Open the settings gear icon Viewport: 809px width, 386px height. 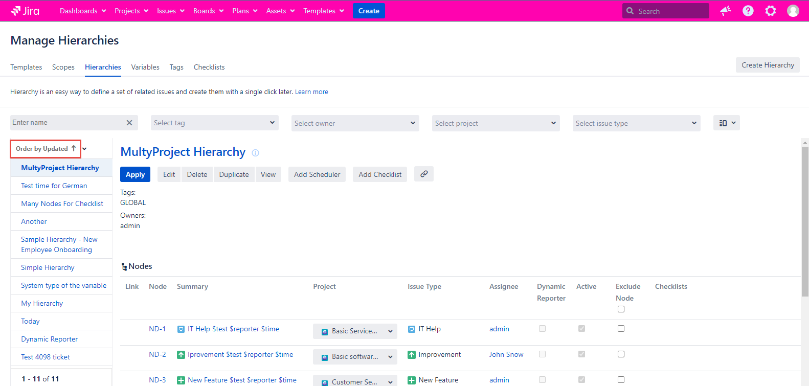tap(770, 11)
